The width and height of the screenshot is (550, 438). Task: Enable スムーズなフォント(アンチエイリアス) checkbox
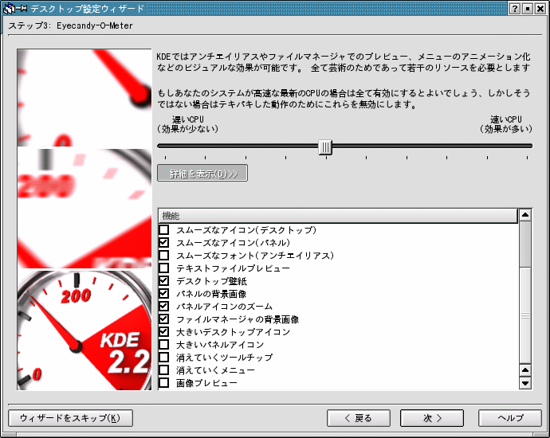[164, 255]
